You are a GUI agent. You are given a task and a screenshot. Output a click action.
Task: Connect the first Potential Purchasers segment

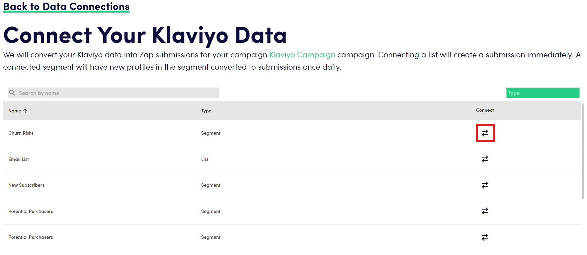tap(485, 211)
